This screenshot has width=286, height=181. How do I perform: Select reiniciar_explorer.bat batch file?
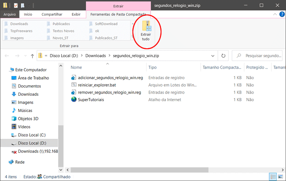point(97,85)
